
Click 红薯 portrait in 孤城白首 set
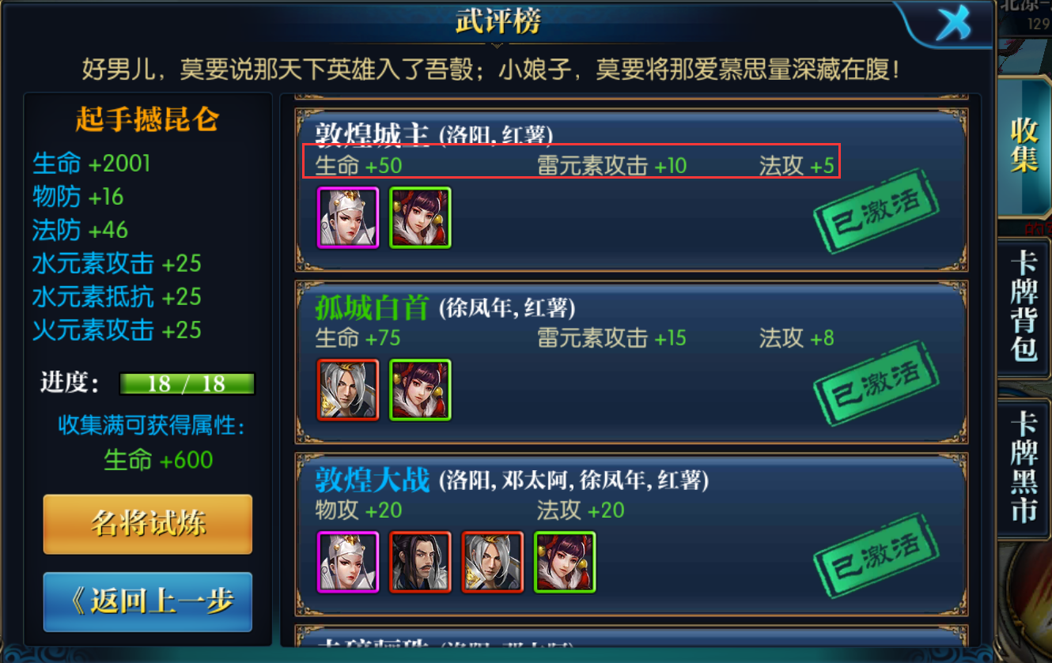click(x=421, y=390)
